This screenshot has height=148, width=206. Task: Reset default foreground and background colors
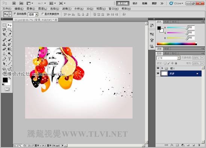pyautogui.click(x=3, y=85)
